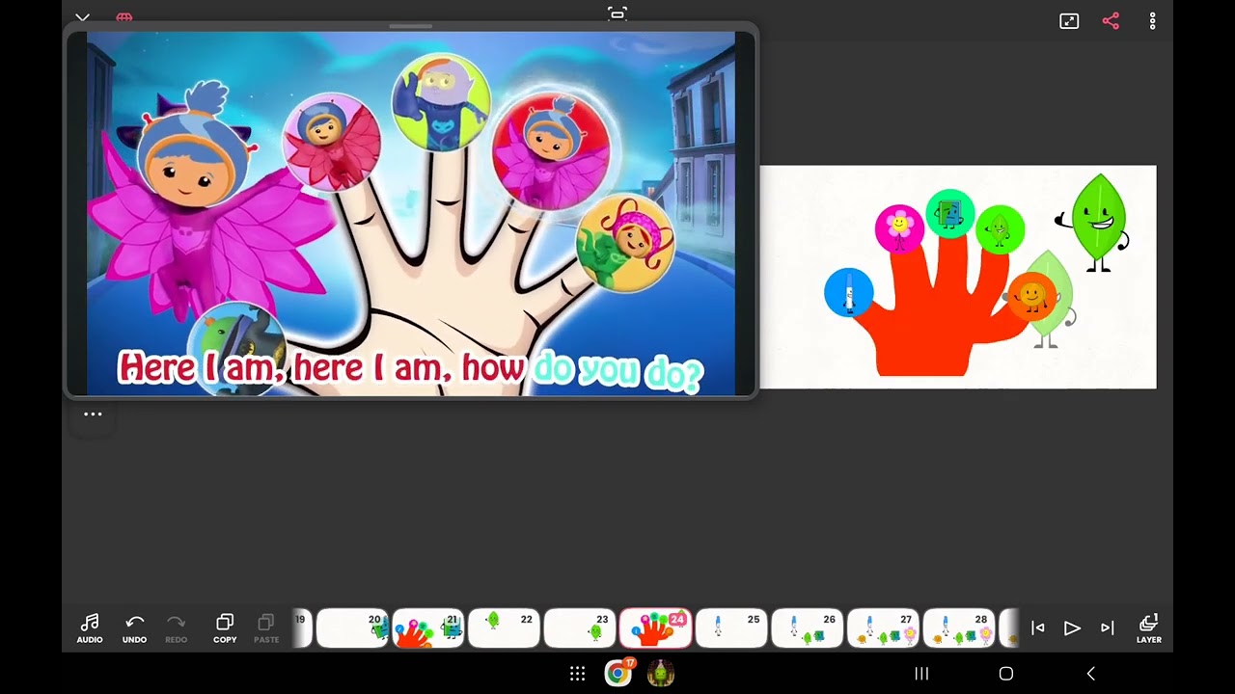
Task: Select frame 22 in the timeline
Action: (504, 628)
